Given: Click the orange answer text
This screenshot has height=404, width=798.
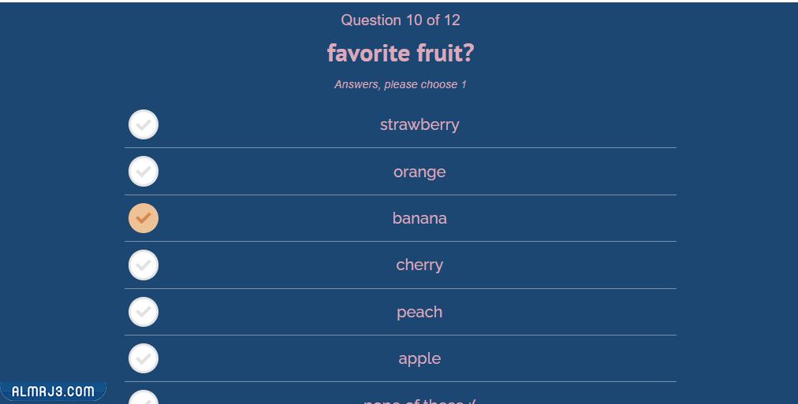Looking at the screenshot, I should coord(420,172).
